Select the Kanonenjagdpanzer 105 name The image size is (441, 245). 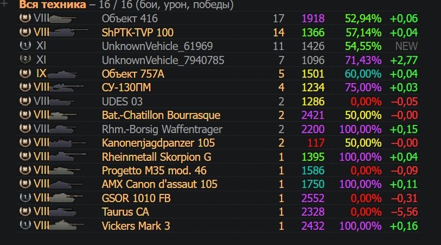tap(158, 143)
